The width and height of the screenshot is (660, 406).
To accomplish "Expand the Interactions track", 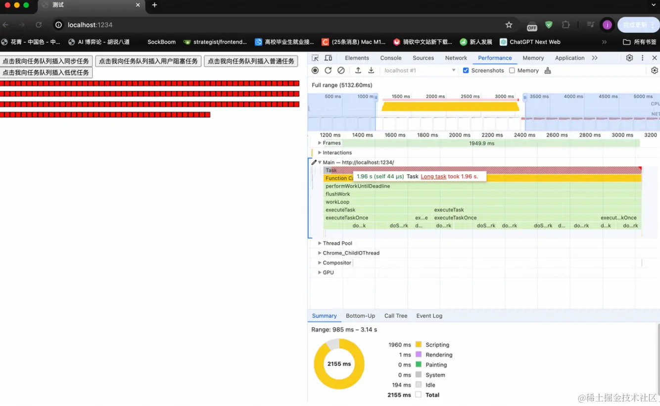I will pos(320,153).
